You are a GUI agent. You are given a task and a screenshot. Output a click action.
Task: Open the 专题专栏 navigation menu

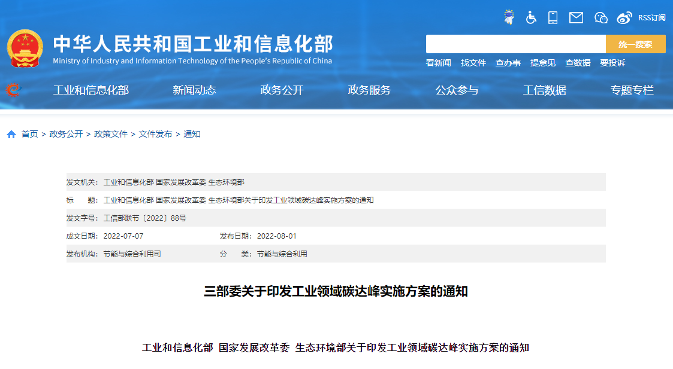pyautogui.click(x=632, y=90)
